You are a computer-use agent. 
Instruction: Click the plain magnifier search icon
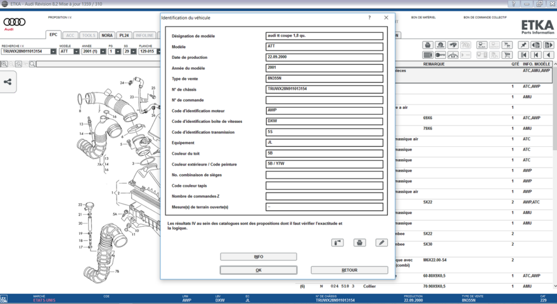point(32,64)
